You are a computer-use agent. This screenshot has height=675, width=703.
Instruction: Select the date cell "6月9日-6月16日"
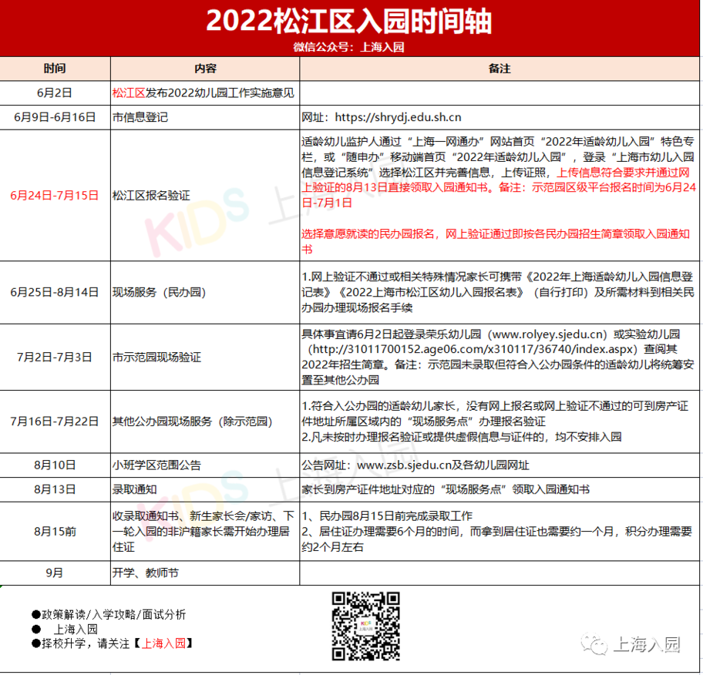point(55,117)
